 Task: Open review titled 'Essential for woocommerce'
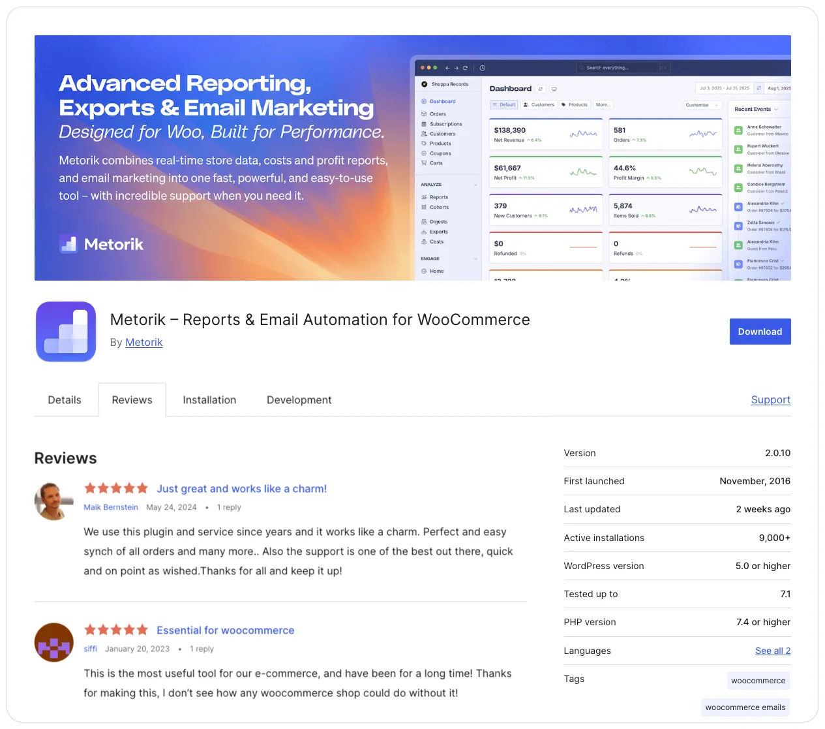coord(225,630)
